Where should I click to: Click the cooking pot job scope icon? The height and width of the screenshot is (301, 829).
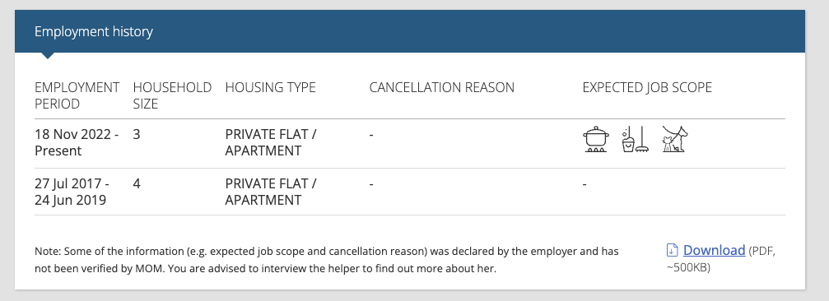click(596, 140)
